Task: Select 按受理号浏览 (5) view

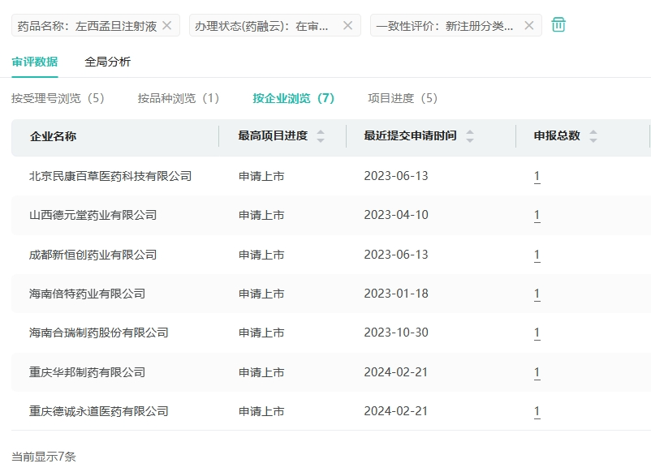Action: (58, 98)
